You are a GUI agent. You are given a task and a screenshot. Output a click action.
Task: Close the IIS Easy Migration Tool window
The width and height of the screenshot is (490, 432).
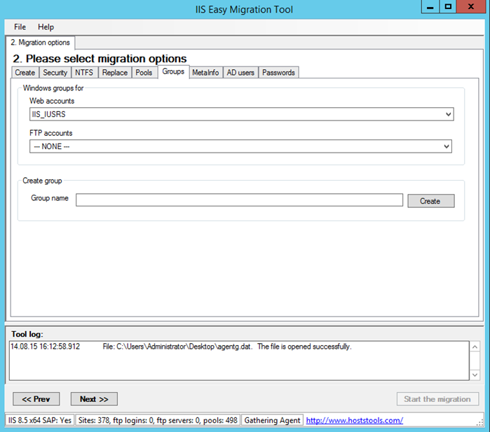[x=471, y=6]
